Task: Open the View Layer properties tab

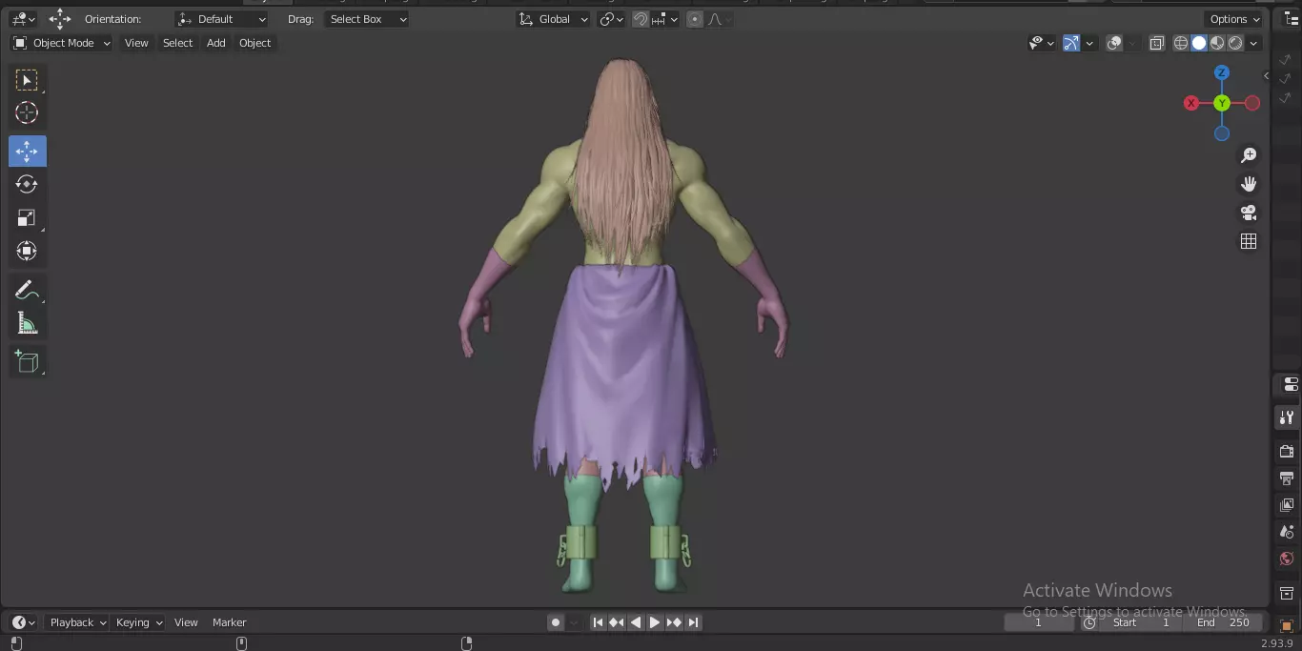Action: pos(1287,505)
